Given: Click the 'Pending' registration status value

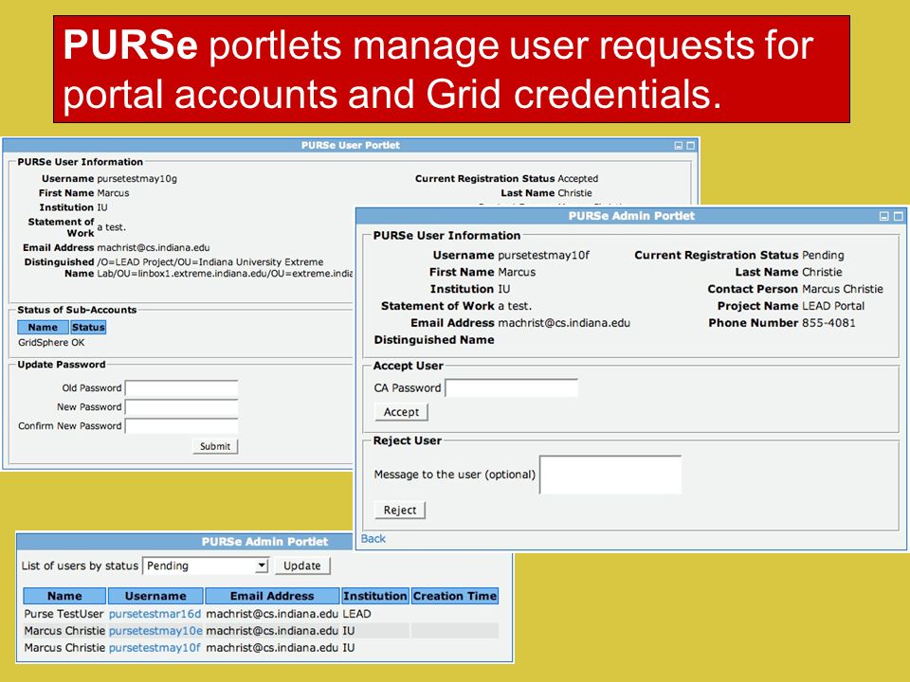Looking at the screenshot, I should [x=823, y=255].
